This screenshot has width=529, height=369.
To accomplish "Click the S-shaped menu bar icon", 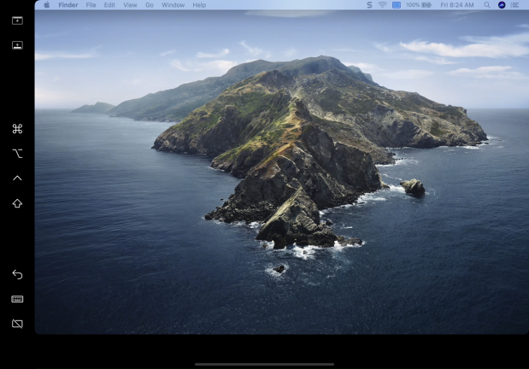I will pos(369,5).
